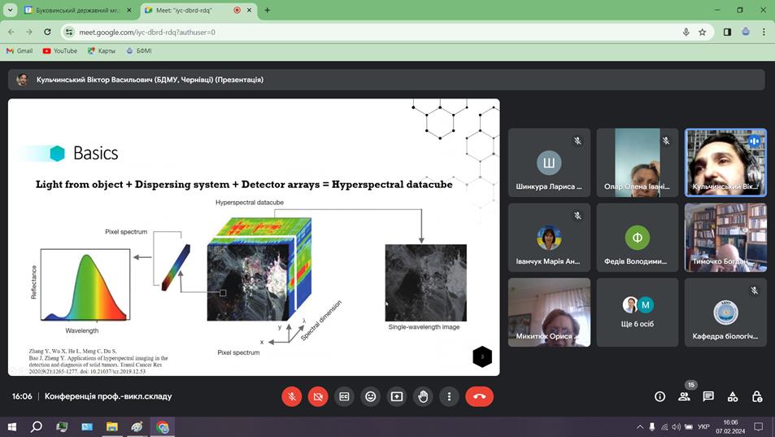Click the shared presentation slide
Viewport: 775px width, 437px height.
coord(254,238)
